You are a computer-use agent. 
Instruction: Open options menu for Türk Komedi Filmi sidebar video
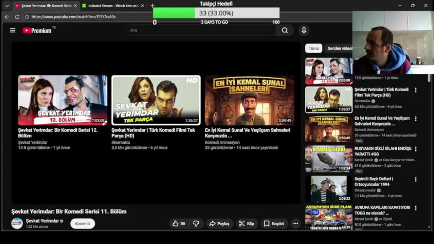[x=416, y=90]
